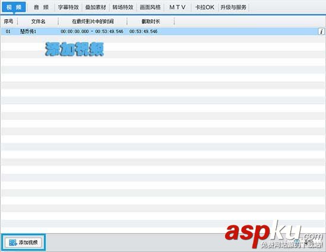Screen dimensions: 326x252
Task: Select the time range 00:00:00.000 - 00:53:49.546
Action: tap(92, 31)
